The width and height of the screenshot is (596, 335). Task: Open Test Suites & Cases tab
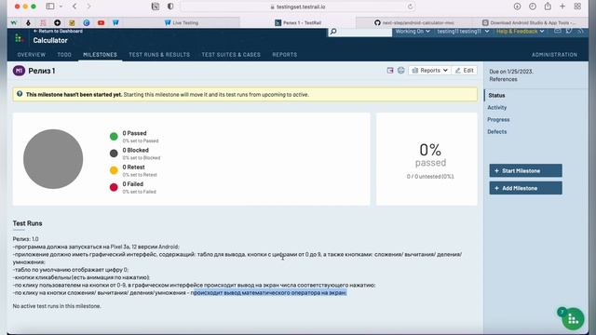231,55
